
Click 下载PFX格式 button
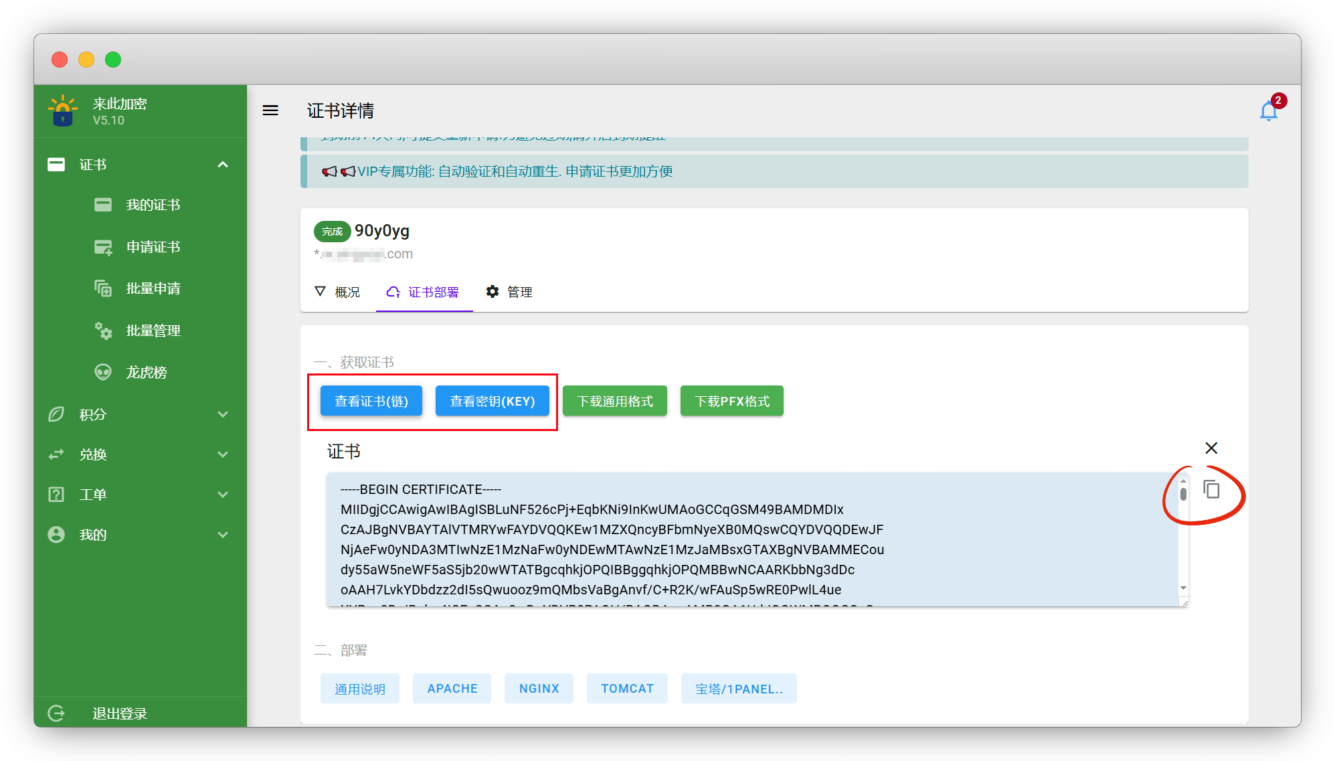click(x=731, y=402)
